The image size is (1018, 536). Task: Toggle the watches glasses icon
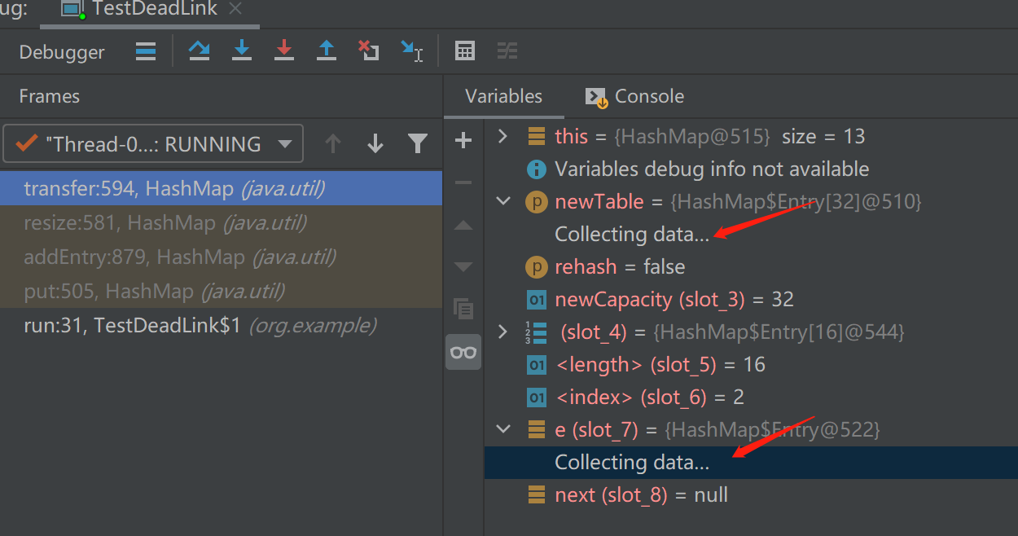463,352
